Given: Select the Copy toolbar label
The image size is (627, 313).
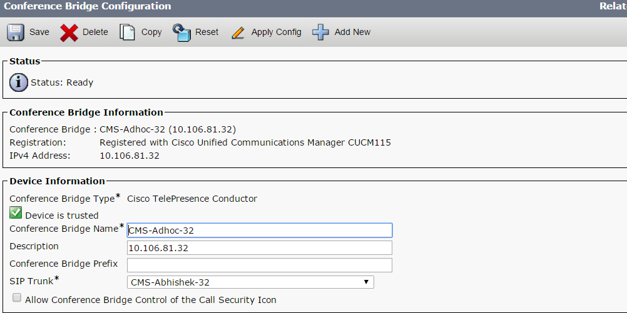Looking at the screenshot, I should coord(151,32).
